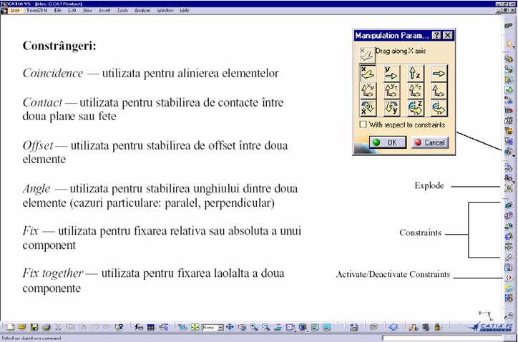Select Drag along Y axis icon
The image size is (518, 342).
pyautogui.click(x=391, y=72)
